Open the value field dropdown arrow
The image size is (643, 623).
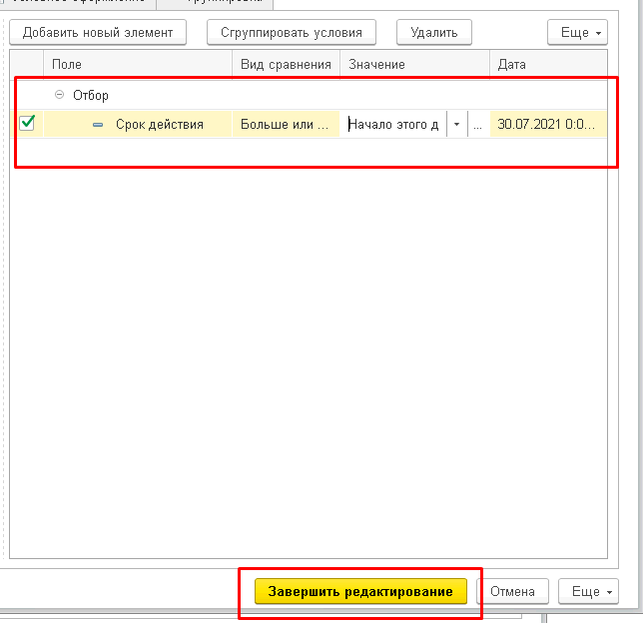coord(457,124)
